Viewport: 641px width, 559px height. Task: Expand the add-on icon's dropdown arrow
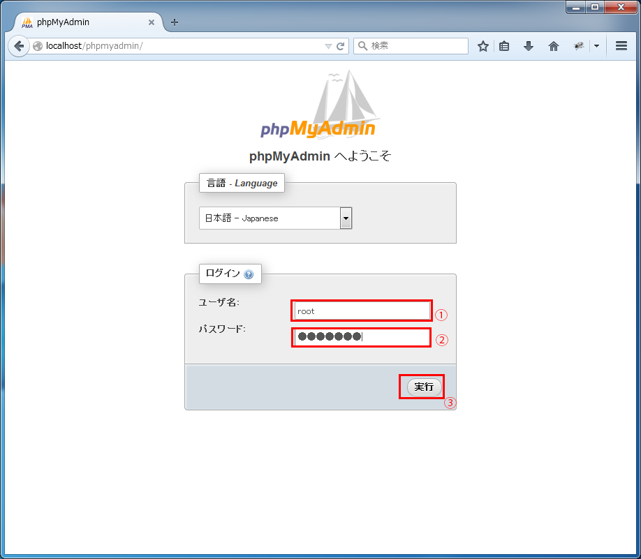point(596,46)
